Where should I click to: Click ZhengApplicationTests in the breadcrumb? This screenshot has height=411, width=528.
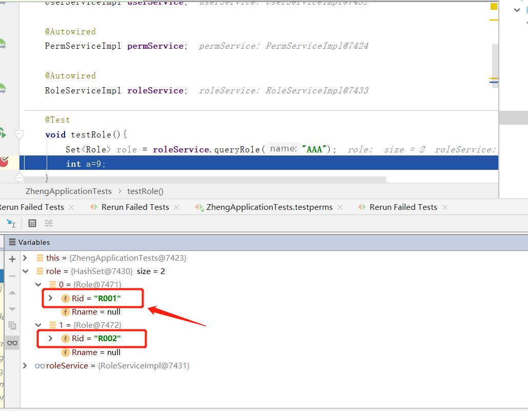click(68, 191)
